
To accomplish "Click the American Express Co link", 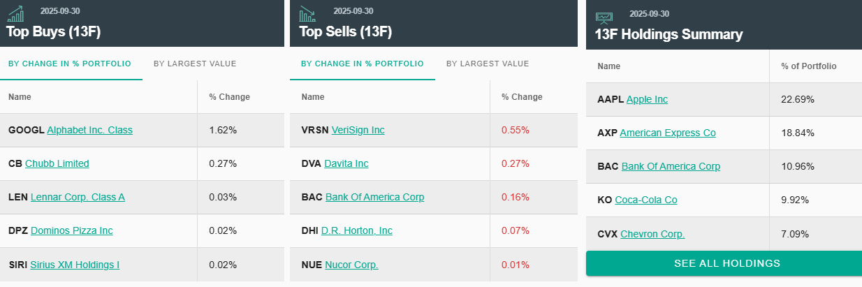I will click(668, 133).
